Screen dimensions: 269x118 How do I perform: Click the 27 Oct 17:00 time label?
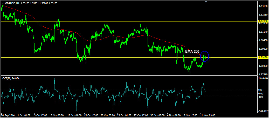[x=141, y=115]
